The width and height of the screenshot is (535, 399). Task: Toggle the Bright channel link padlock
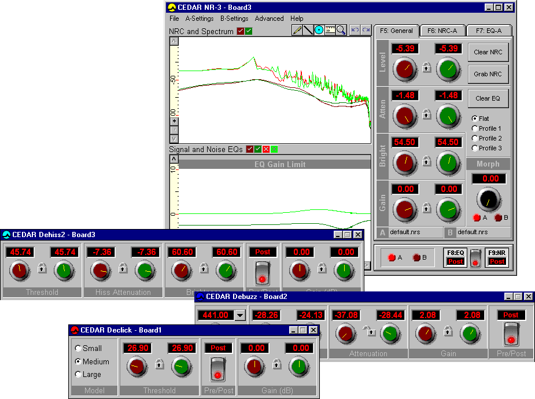426,161
